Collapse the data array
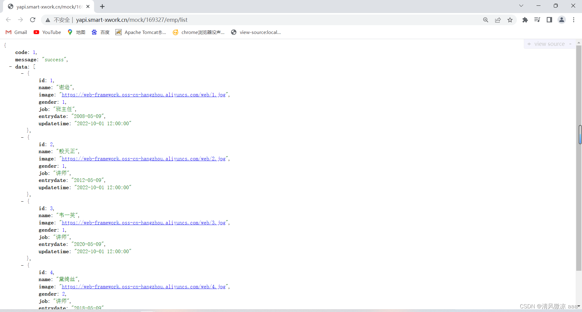The width and height of the screenshot is (582, 312). (x=10, y=67)
